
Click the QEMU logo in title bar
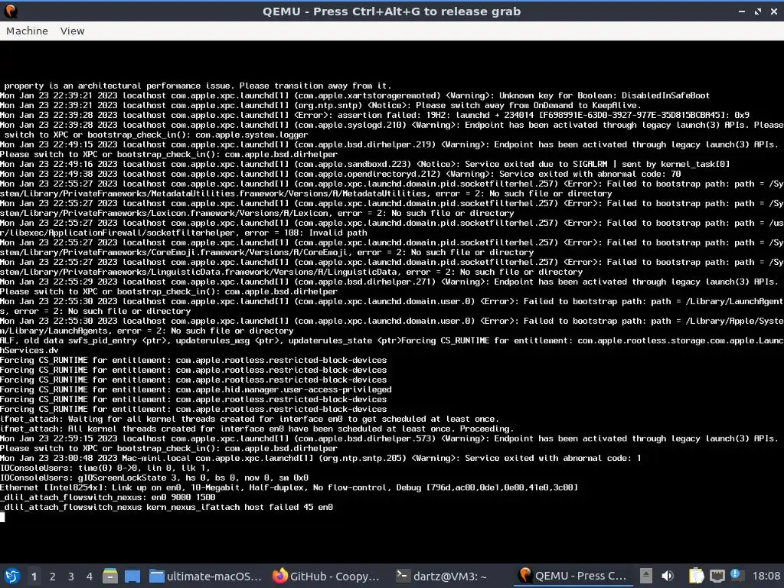tap(10, 11)
